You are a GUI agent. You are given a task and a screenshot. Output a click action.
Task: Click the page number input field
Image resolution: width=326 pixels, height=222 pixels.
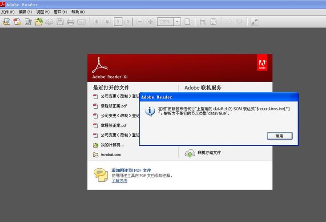click(x=118, y=22)
